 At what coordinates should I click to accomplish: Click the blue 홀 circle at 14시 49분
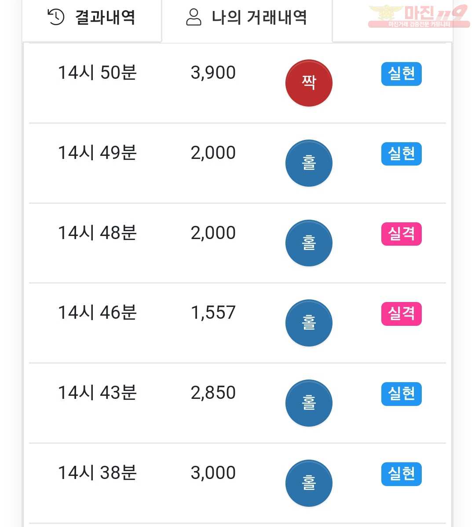click(309, 163)
